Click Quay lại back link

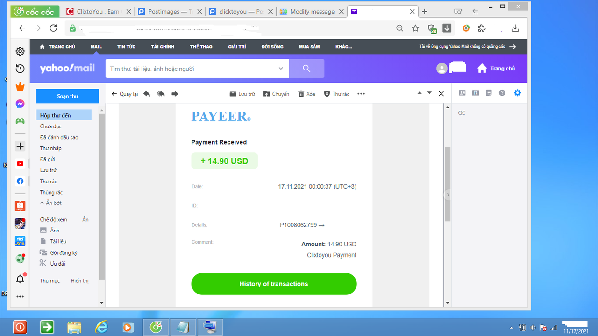[125, 94]
